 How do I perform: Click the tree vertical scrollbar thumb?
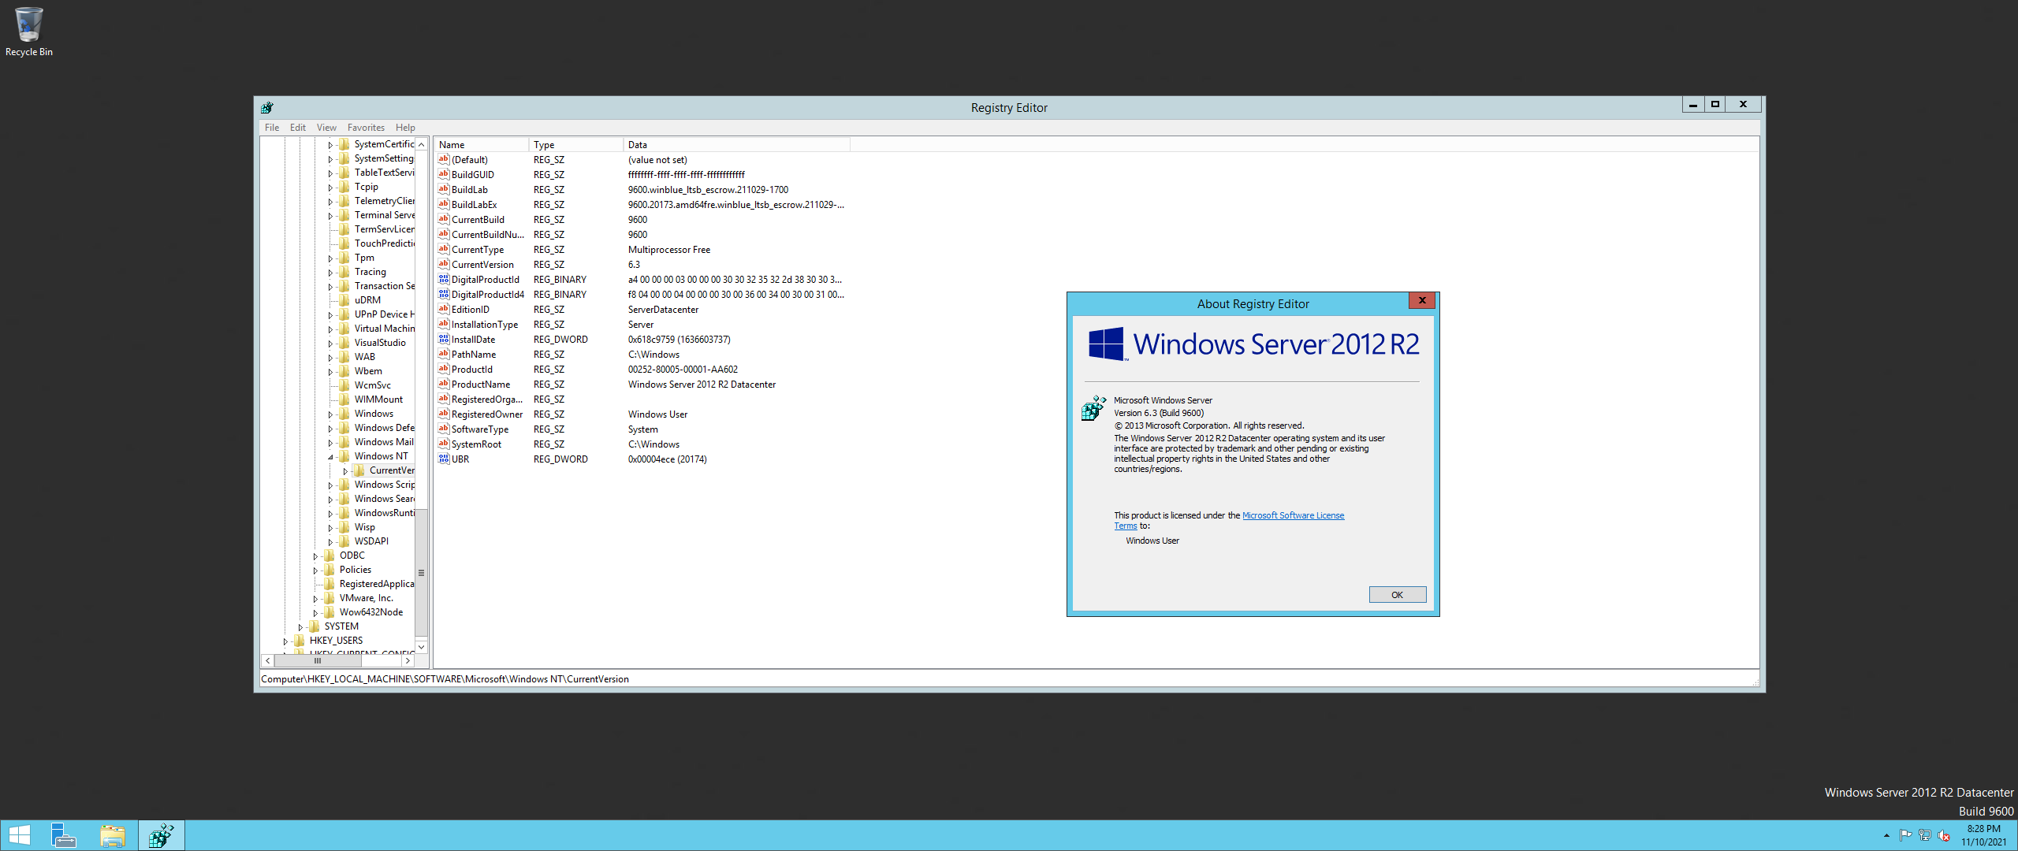click(422, 572)
